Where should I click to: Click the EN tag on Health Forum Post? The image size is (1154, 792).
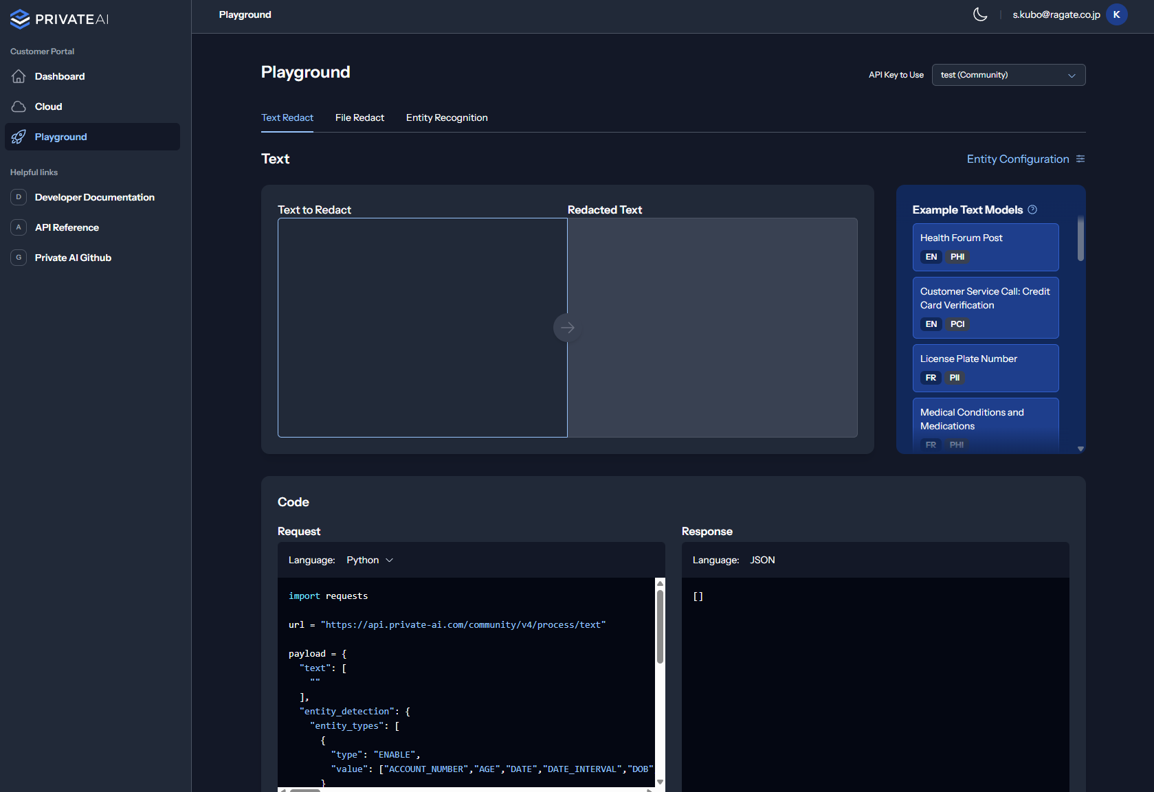coord(931,257)
